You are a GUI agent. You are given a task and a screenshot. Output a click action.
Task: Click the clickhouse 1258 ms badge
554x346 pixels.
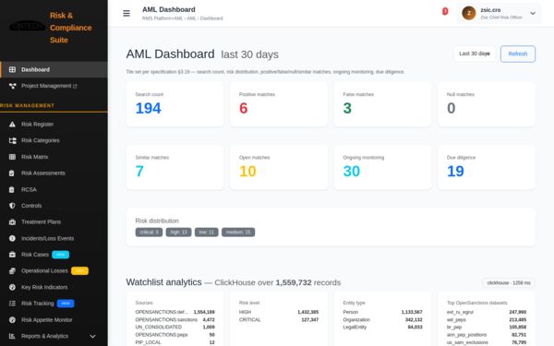click(509, 283)
